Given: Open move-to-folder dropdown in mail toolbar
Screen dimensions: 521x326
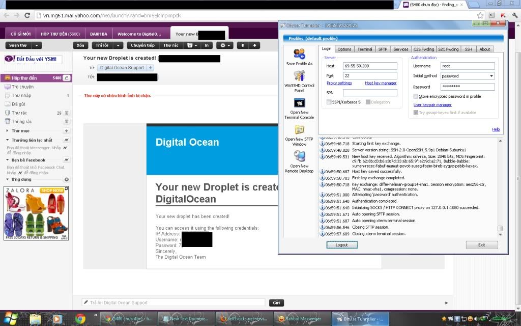Looking at the screenshot, I should click(x=192, y=45).
